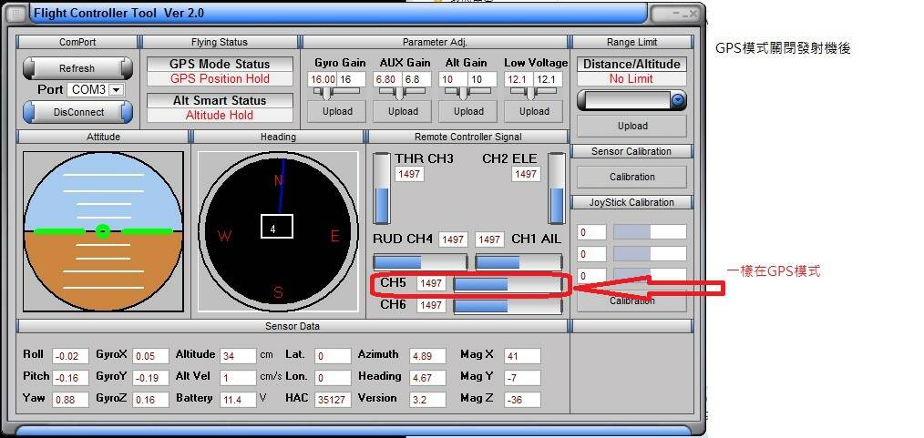The height and width of the screenshot is (438, 924).
Task: Click the attitude horizon indicator
Action: tap(103, 231)
